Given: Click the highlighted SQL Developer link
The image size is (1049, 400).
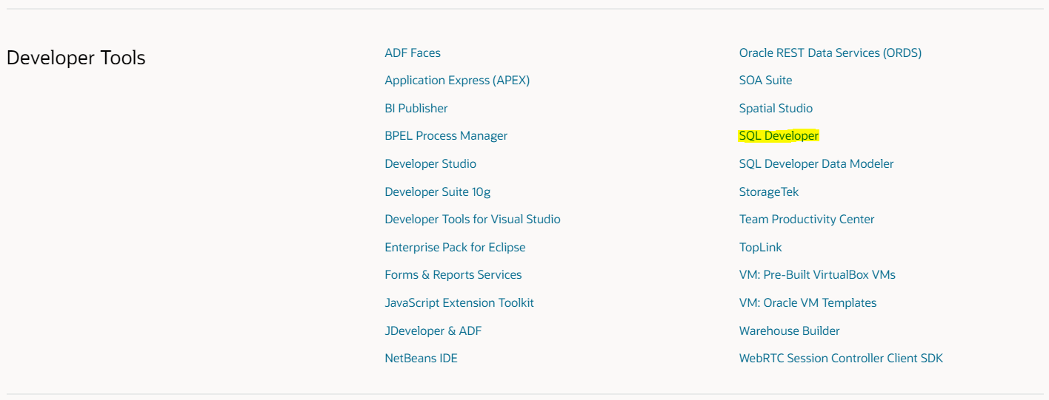Looking at the screenshot, I should tap(779, 135).
